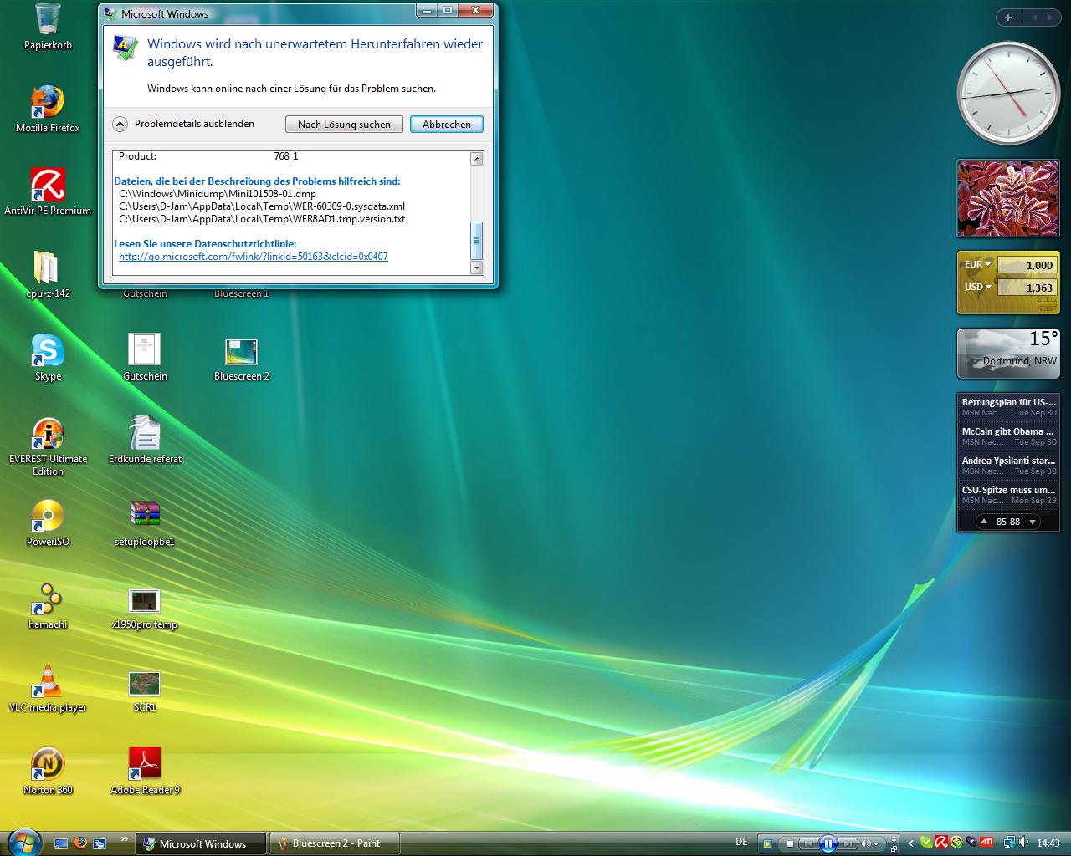Launch PowerISO desktop shortcut
1071x856 pixels.
point(48,522)
